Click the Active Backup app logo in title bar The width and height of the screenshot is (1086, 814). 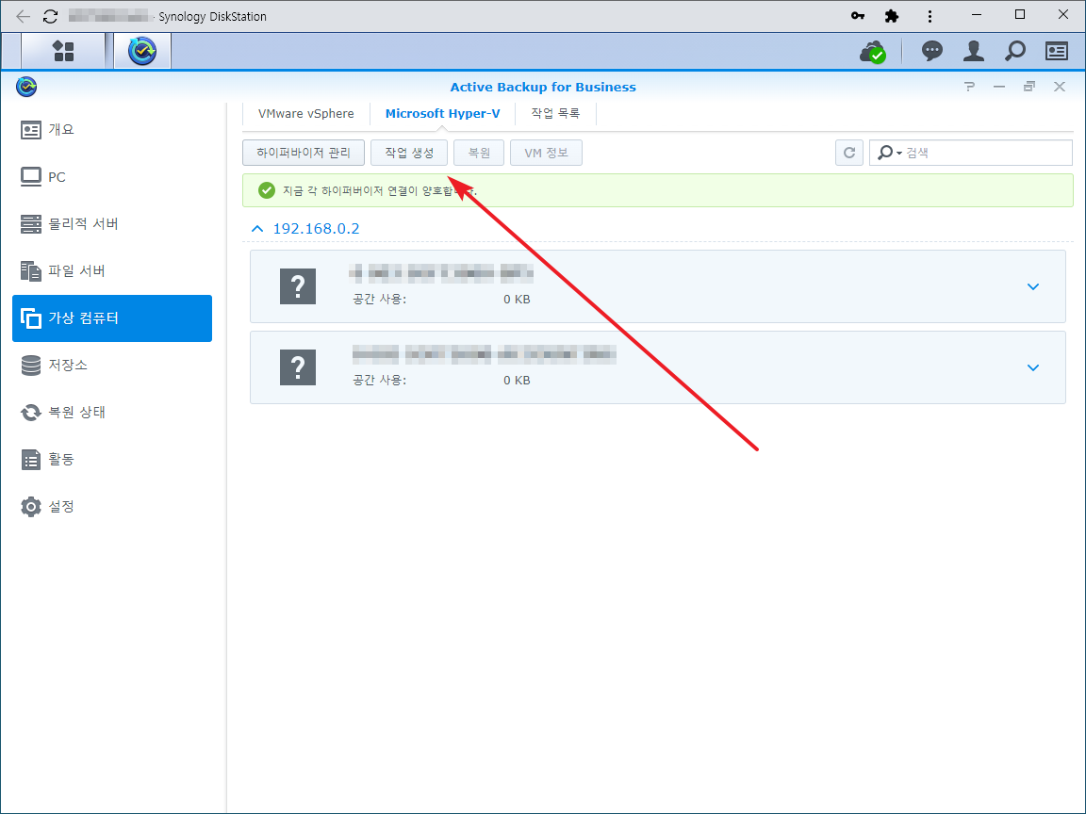click(x=26, y=87)
